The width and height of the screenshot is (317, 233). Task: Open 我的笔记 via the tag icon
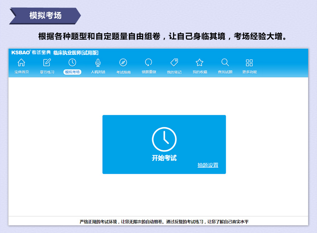pos(174,62)
